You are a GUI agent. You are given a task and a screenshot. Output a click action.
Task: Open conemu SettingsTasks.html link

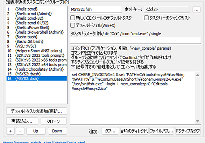pyautogui.click(x=44, y=142)
